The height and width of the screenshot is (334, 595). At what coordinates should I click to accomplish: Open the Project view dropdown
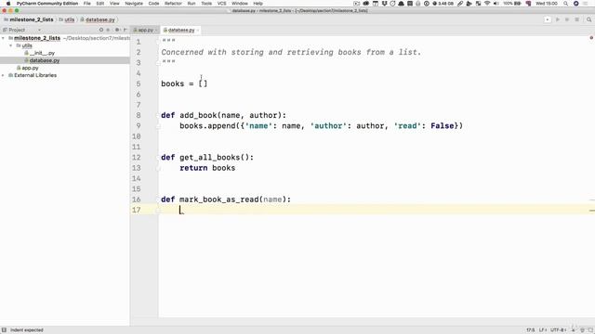[39, 30]
